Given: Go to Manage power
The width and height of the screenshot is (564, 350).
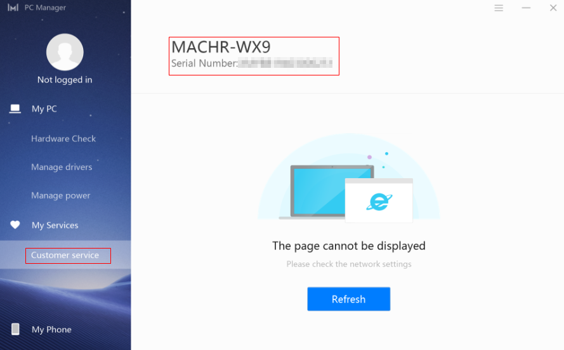Looking at the screenshot, I should pyautogui.click(x=61, y=195).
